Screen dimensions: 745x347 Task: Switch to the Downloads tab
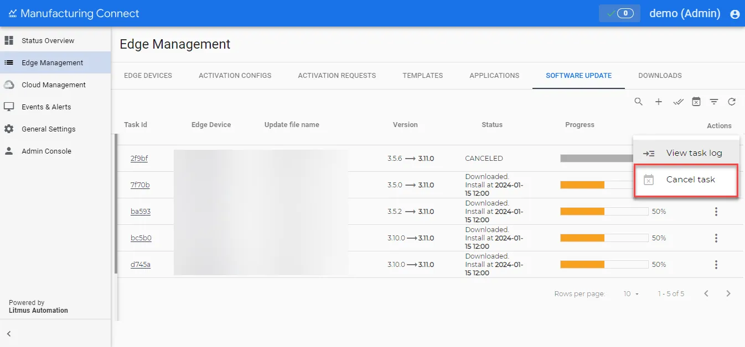[660, 76]
